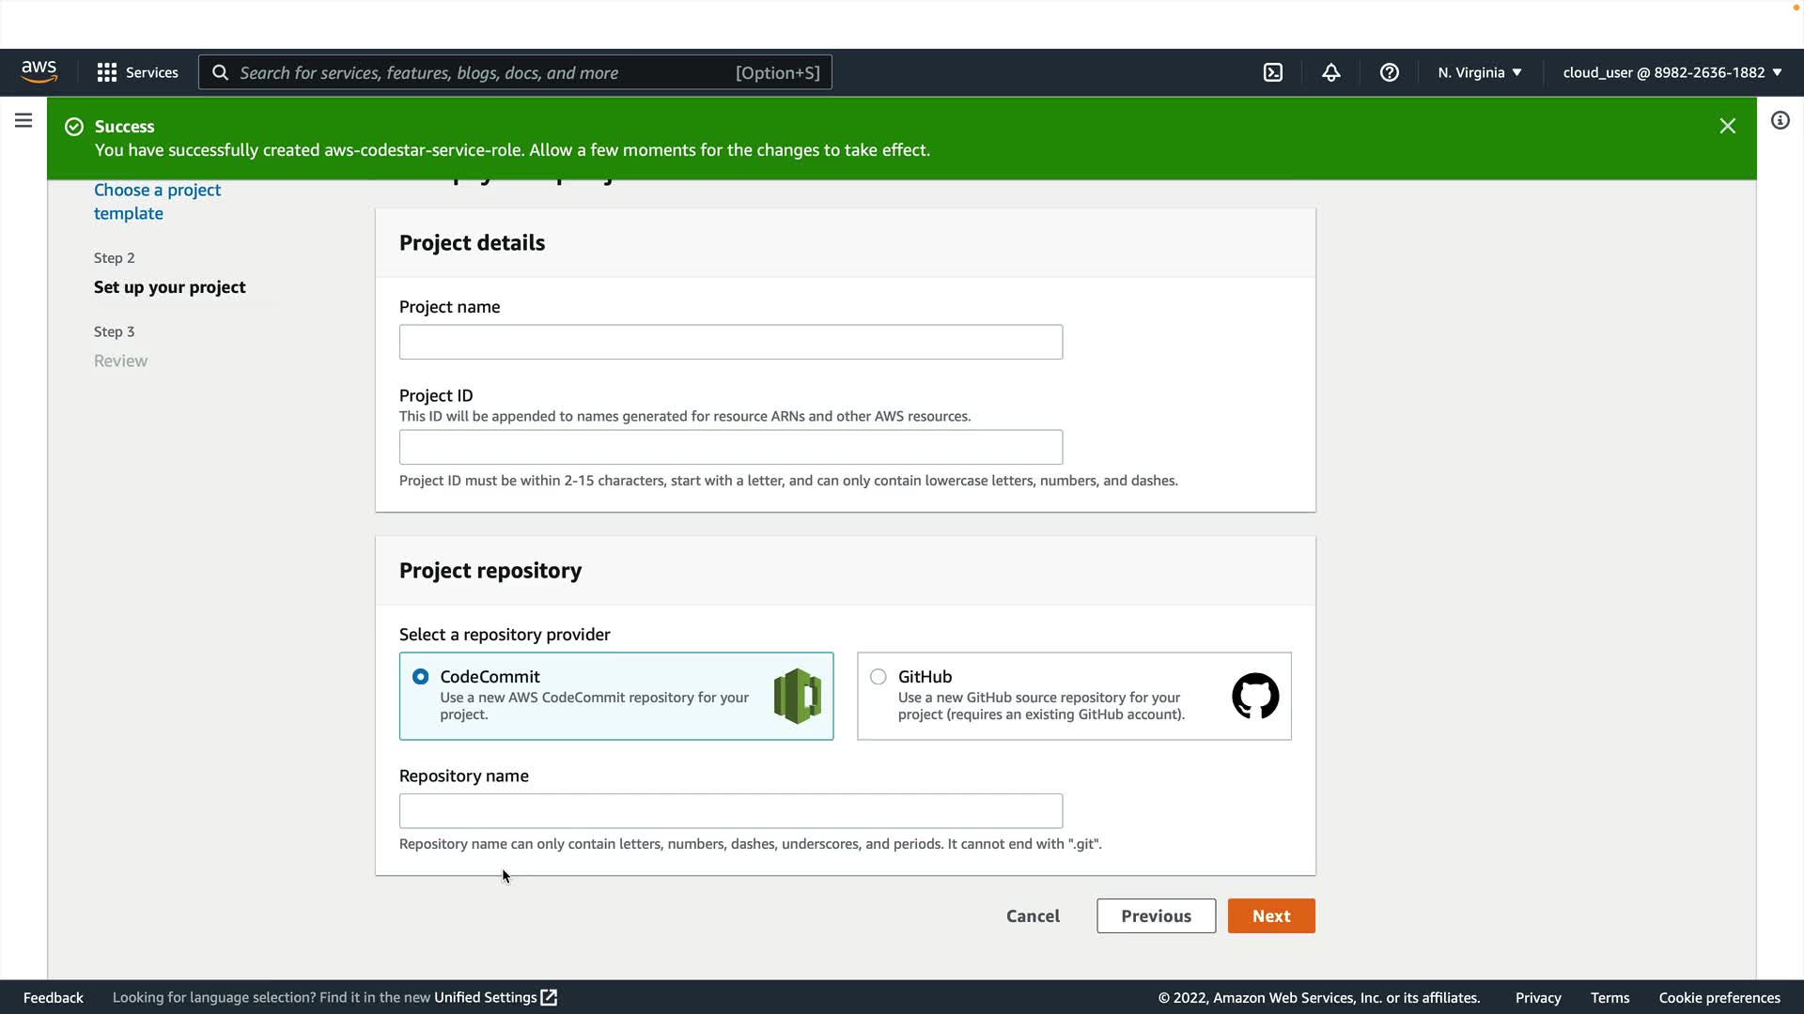Select the CodeCommit repository provider

pyautogui.click(x=421, y=677)
